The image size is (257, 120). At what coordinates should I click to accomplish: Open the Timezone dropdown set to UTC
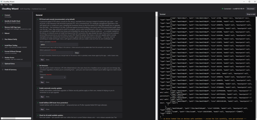[53, 77]
